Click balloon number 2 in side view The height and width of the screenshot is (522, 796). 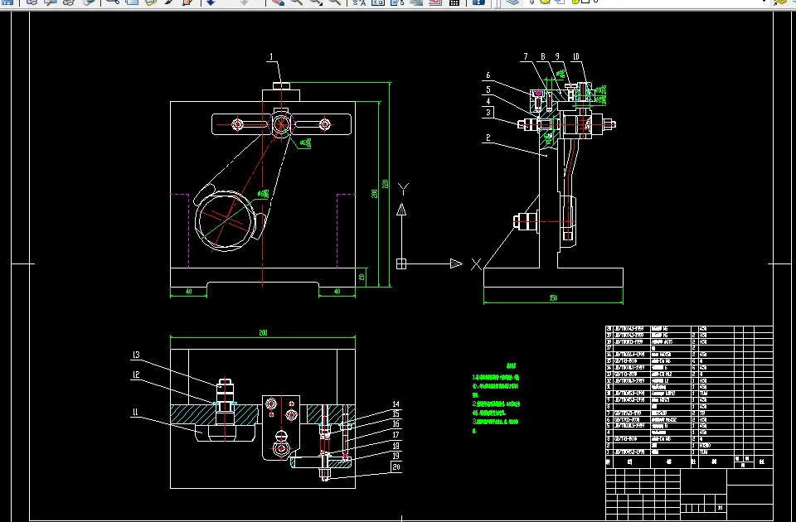(x=488, y=138)
